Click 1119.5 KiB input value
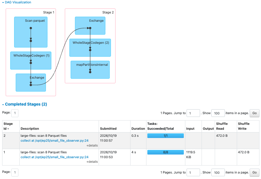 191,155
